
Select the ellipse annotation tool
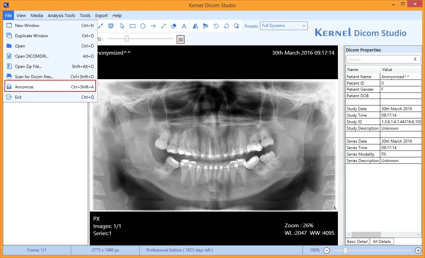pyautogui.click(x=143, y=26)
